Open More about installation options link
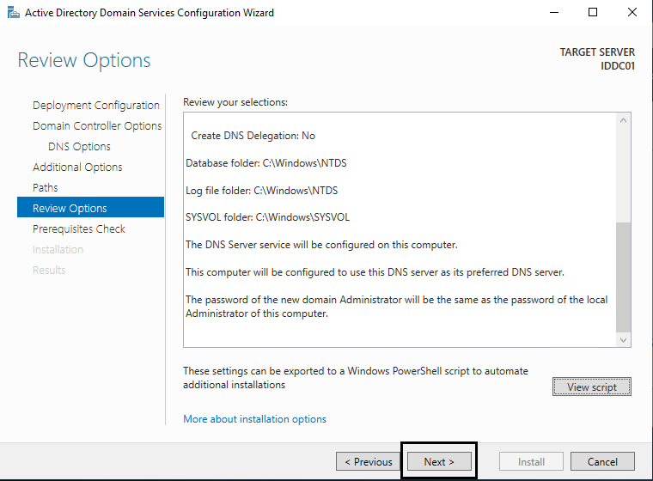 click(254, 419)
